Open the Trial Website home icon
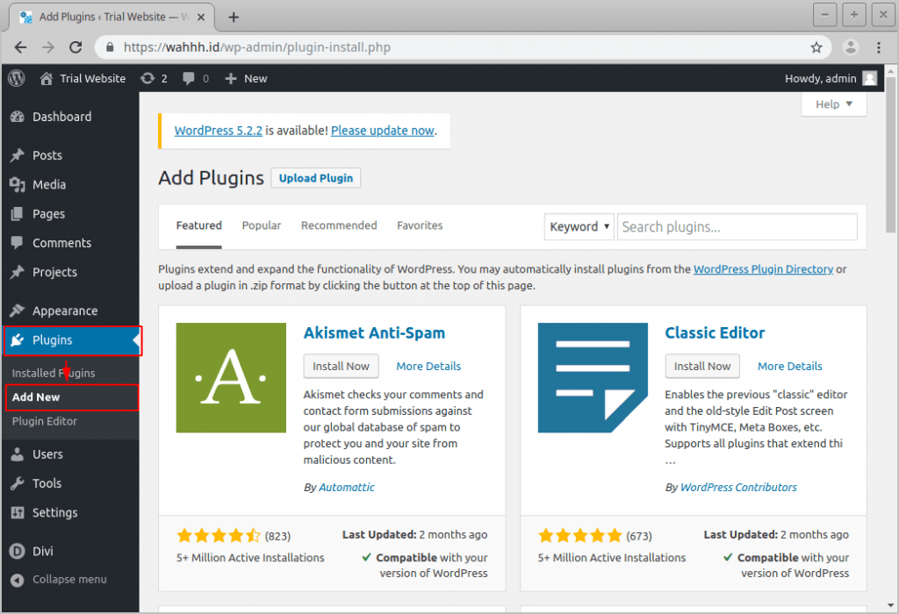899x614 pixels. tap(47, 78)
